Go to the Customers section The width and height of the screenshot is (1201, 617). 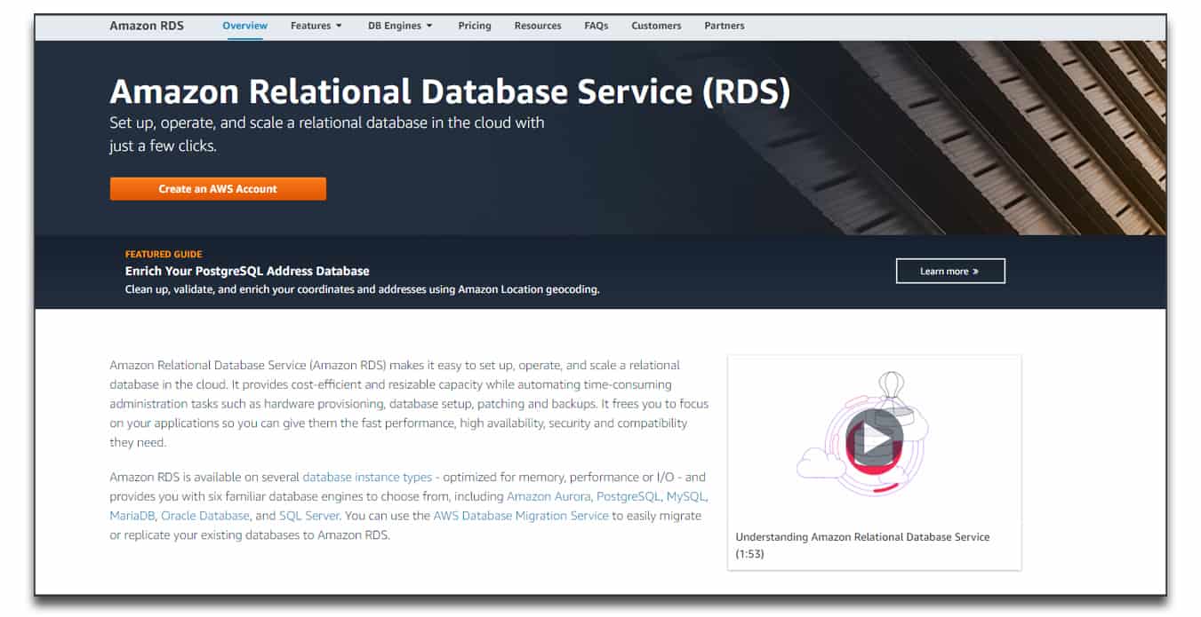point(656,26)
